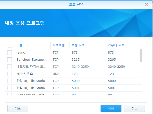Click router port 5000 cell
The width and height of the screenshot is (153, 114).
point(112,81)
